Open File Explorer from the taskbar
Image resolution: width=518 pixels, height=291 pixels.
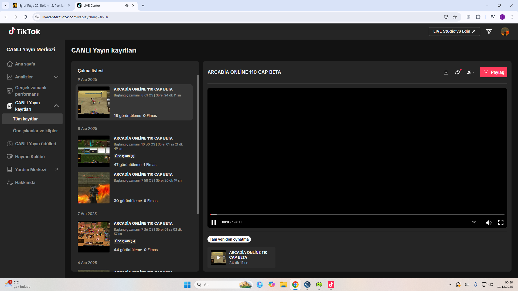coord(283,285)
